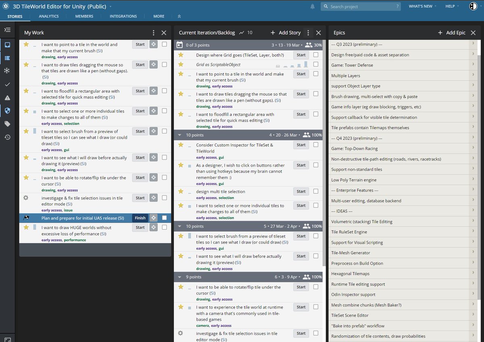Show Blockers warning triangle panel
Screen dimensions: 484x342
[x=7, y=98]
